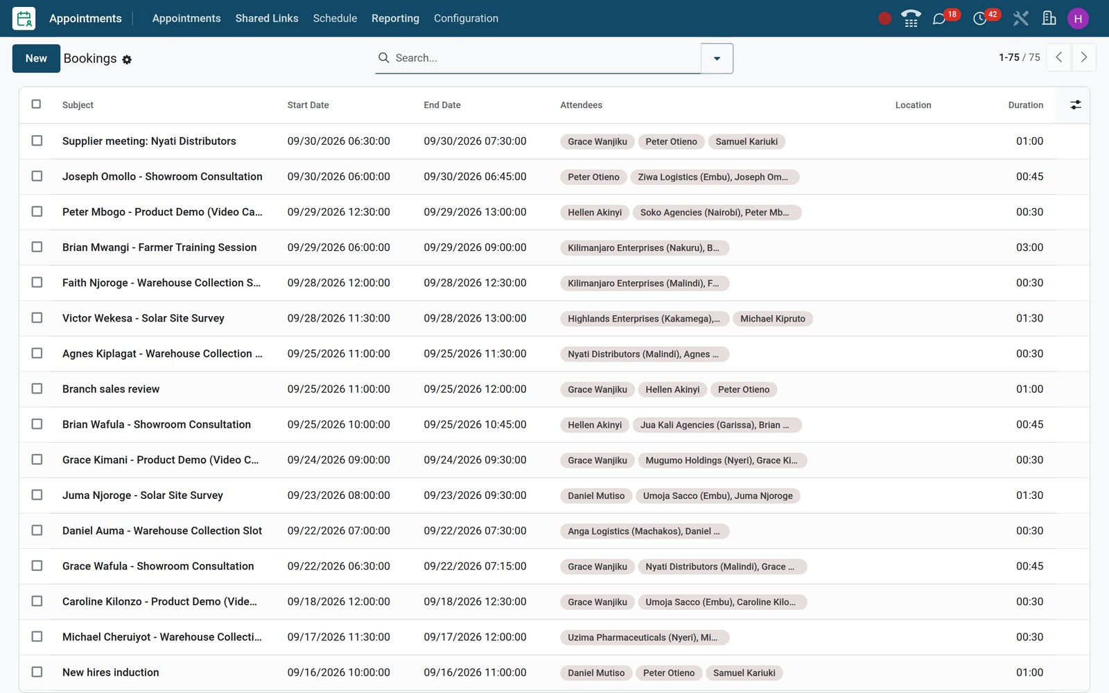Sort by the End Date column header
Viewport: 1109px width, 693px height.
pos(442,105)
